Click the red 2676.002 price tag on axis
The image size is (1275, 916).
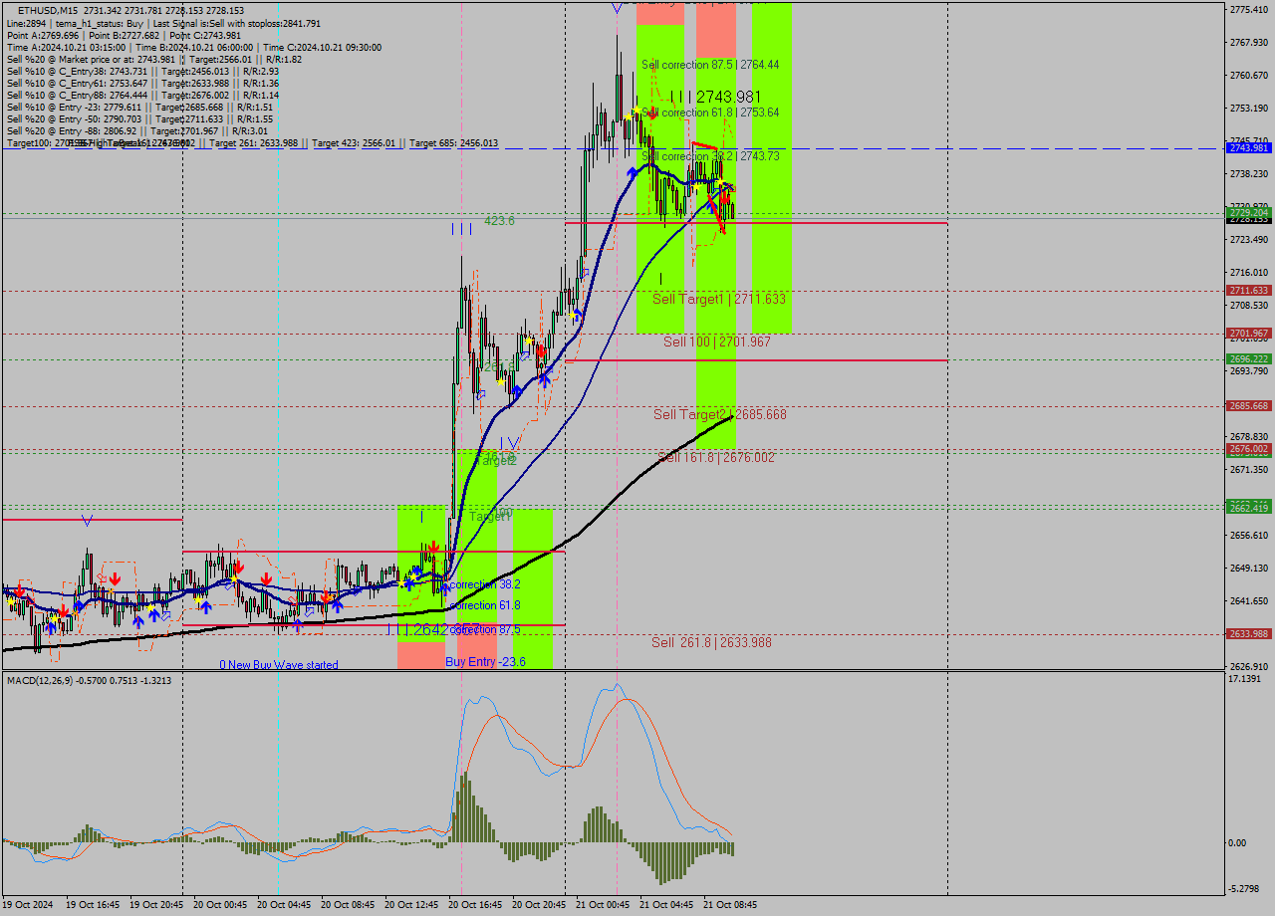1249,450
